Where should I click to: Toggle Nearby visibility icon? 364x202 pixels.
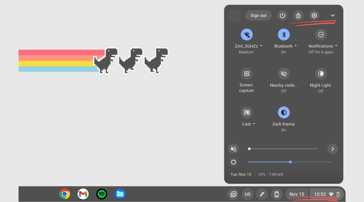click(284, 74)
